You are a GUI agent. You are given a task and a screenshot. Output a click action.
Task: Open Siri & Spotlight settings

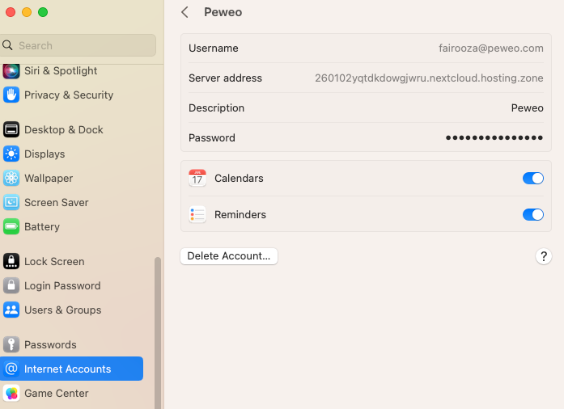click(x=71, y=71)
